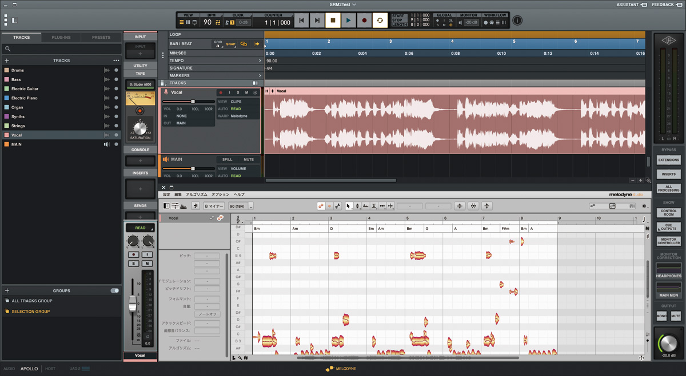Solo the Vocal track
This screenshot has height=376, width=686.
[238, 92]
